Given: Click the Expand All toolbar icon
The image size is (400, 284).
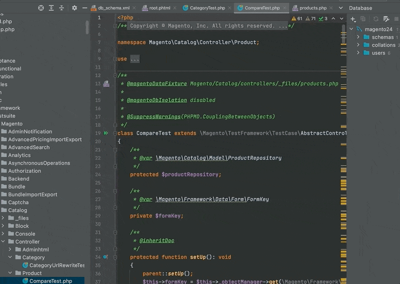Looking at the screenshot, I should tap(51, 8).
